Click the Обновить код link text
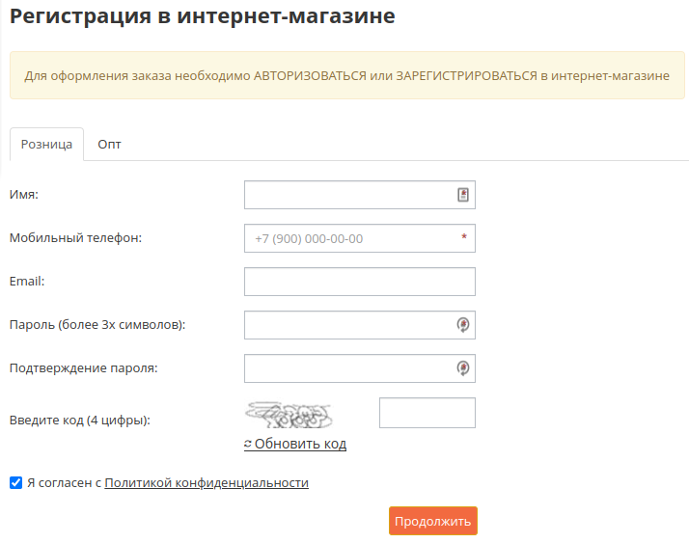689x543 pixels. [300, 444]
